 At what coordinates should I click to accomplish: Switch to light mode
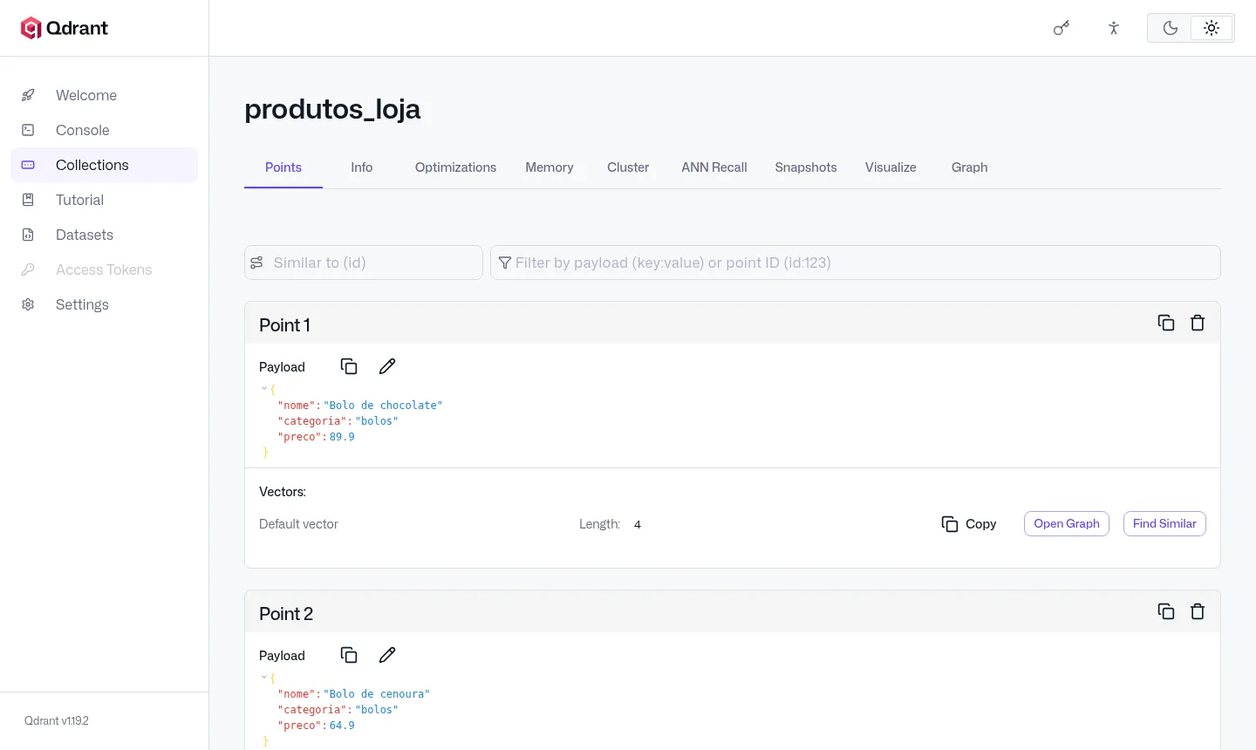click(x=1212, y=28)
